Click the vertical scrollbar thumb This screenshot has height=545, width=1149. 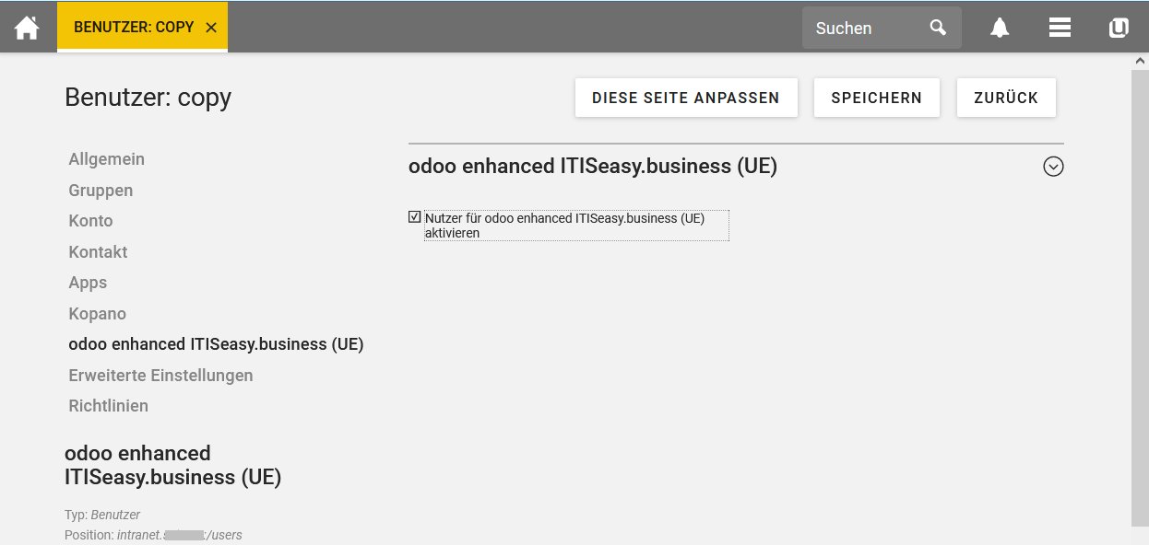[x=1140, y=297]
